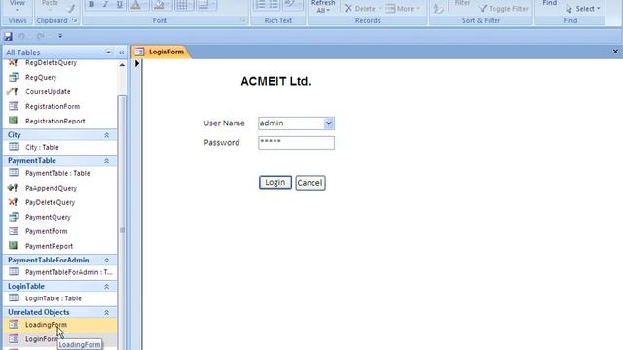Viewport: 623px width, 350px height.
Task: Collapse the navigation pane with shutter button
Action: tap(121, 52)
